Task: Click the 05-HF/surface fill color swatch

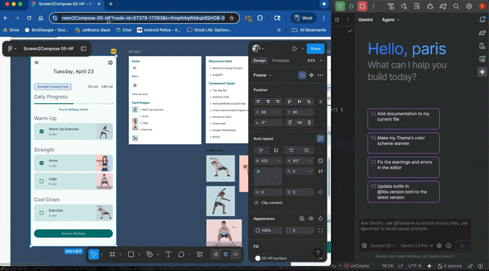Action: 258,258
